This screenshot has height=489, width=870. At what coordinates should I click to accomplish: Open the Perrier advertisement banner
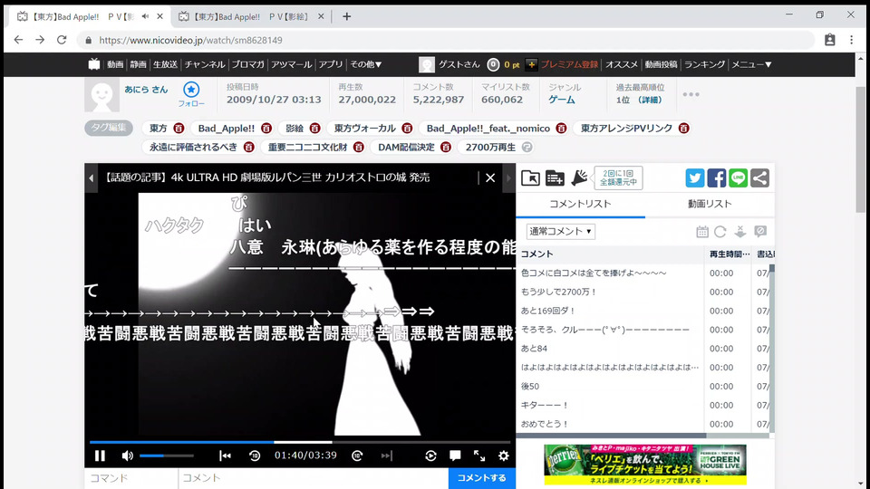click(x=644, y=465)
